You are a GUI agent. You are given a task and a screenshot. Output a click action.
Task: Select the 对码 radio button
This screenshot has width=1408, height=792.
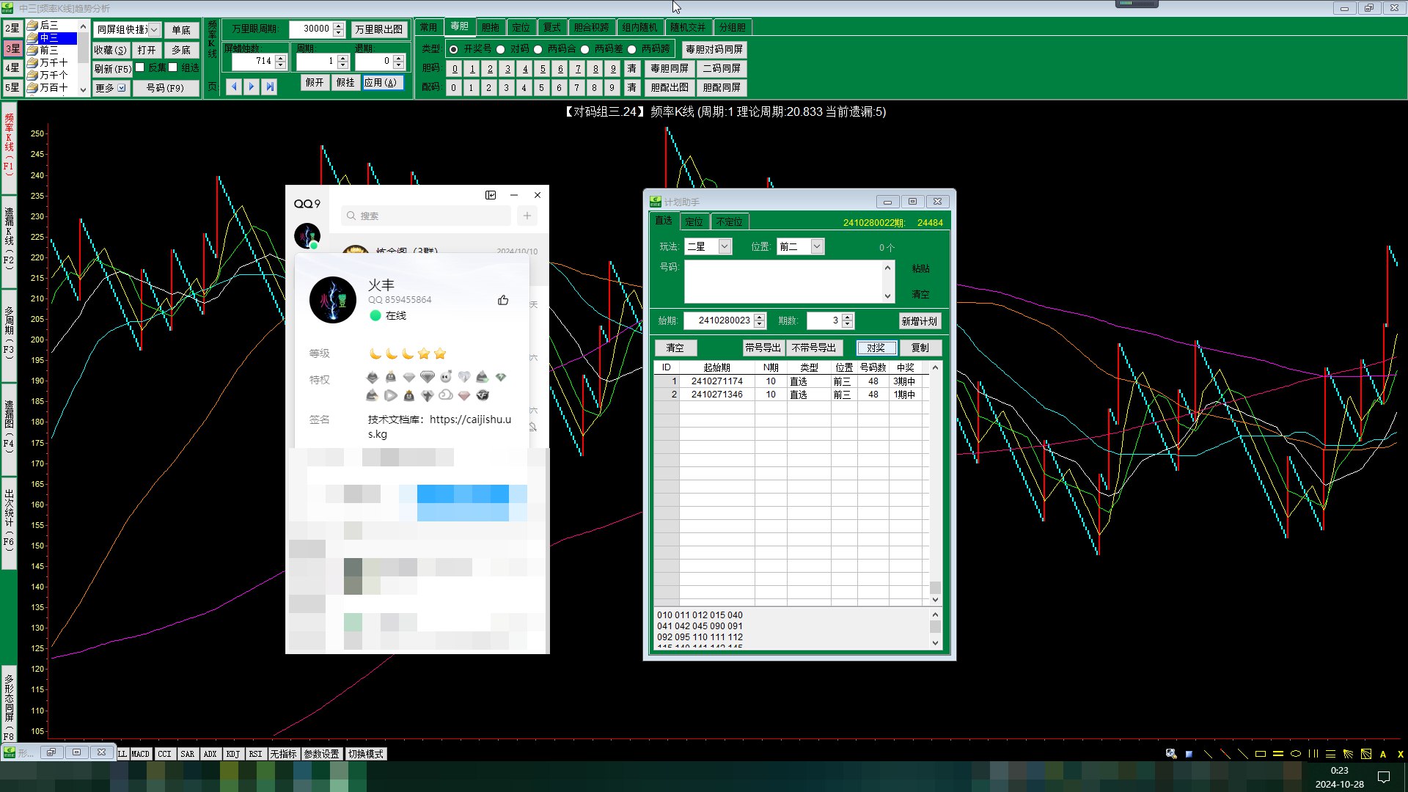pos(501,49)
